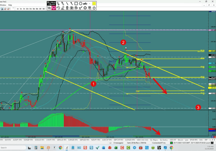Open Telegram from the taskbar

(x=134, y=148)
